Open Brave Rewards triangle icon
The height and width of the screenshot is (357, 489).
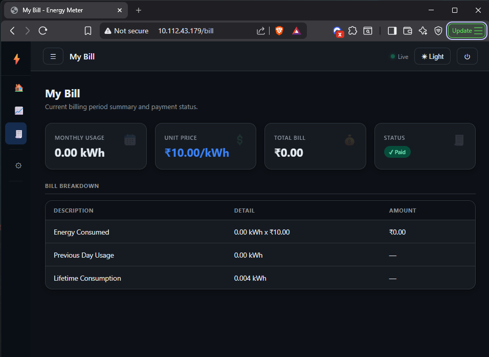click(x=296, y=31)
